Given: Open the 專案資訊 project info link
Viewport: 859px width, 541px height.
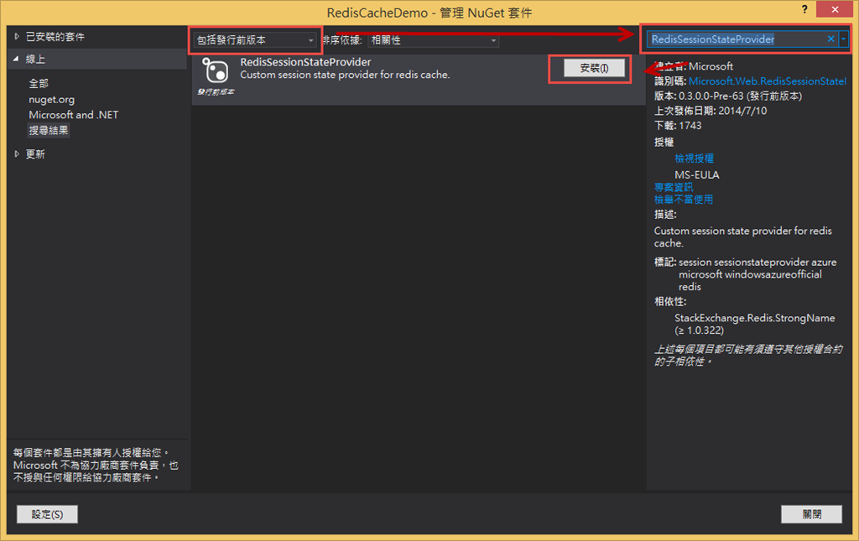Looking at the screenshot, I should (x=674, y=187).
